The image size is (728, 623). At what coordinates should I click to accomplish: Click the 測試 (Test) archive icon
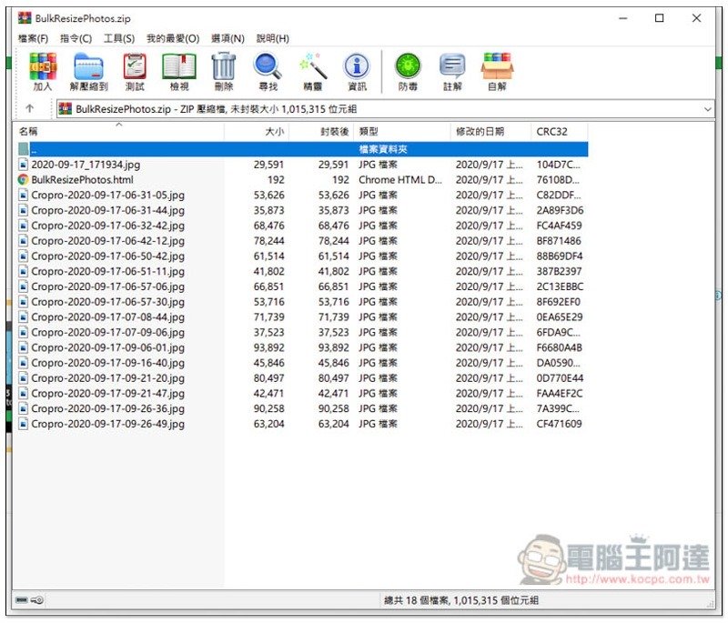tap(135, 69)
